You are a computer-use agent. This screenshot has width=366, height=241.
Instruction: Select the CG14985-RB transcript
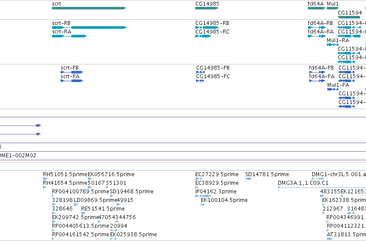pos(207,27)
